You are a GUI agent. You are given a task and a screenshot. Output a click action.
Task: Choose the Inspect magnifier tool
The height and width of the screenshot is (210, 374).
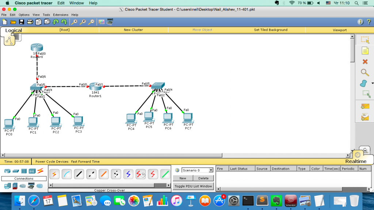pyautogui.click(x=365, y=73)
